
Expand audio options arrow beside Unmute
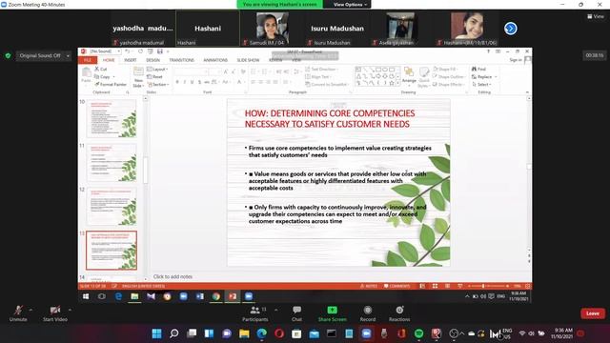(x=30, y=310)
